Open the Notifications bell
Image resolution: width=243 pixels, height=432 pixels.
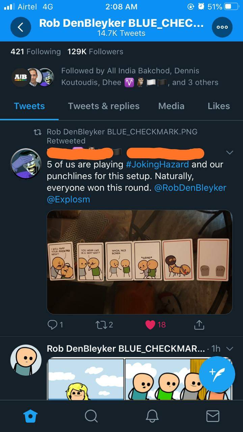(152, 416)
